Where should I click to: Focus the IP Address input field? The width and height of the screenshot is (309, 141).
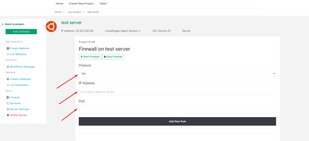pos(177,91)
